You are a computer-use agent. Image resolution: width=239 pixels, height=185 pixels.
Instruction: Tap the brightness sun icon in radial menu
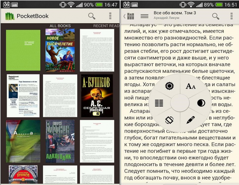click(169, 86)
